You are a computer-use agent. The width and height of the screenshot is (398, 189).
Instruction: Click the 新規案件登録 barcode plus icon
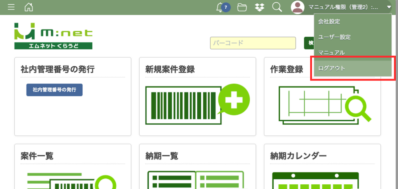(197, 104)
